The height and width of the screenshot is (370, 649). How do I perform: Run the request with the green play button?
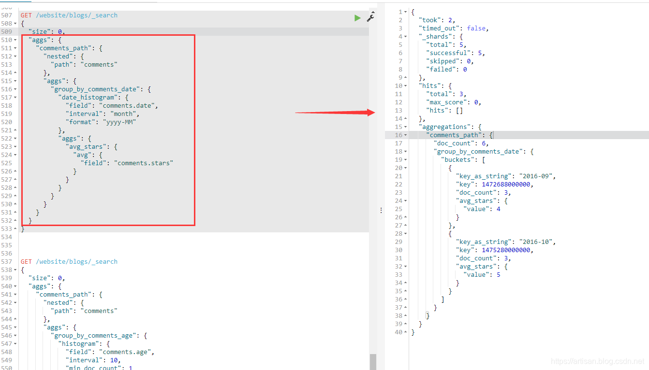coord(357,18)
